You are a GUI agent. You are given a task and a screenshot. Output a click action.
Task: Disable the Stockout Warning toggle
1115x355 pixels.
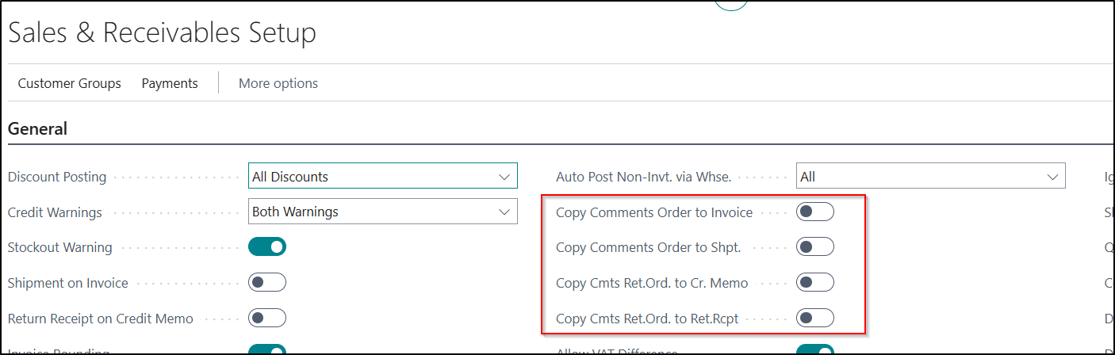(x=267, y=247)
